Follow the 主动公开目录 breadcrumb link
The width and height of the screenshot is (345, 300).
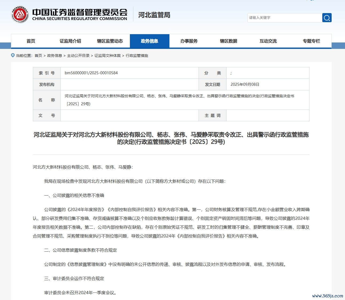tap(78, 56)
